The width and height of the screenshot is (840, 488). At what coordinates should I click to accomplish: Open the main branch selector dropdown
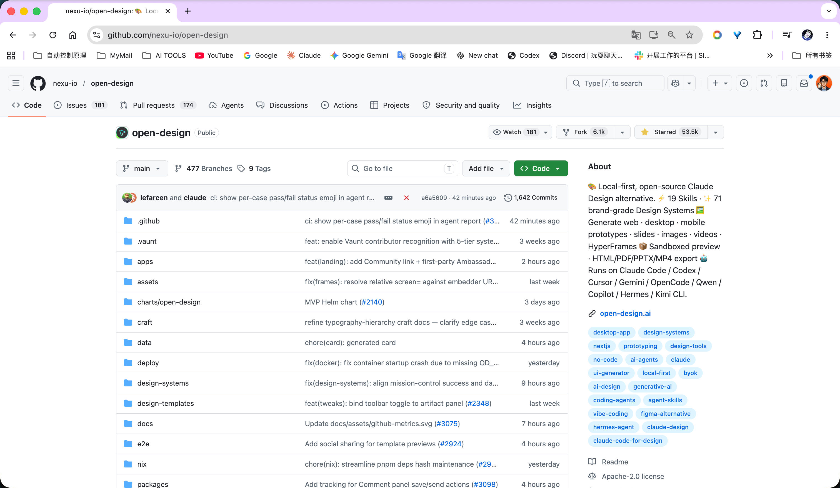pos(142,168)
